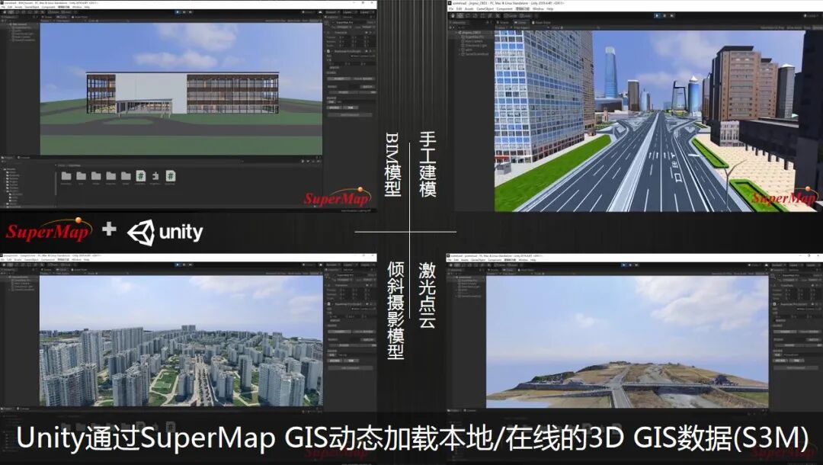823x465 pixels.
Task: Click Play button in 倾斜摄影模型 Unity window
Action: click(178, 265)
